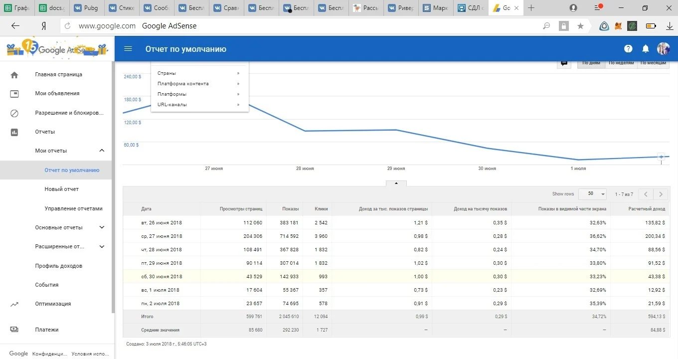678x359 pixels.
Task: Open the help question mark icon
Action: (628, 48)
